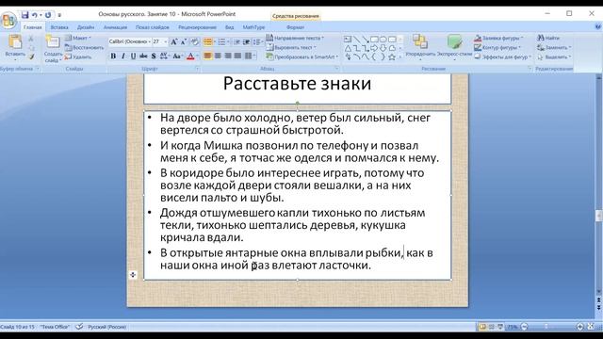
Task: Save the presentation with the floppy icon
Action: [25, 15]
